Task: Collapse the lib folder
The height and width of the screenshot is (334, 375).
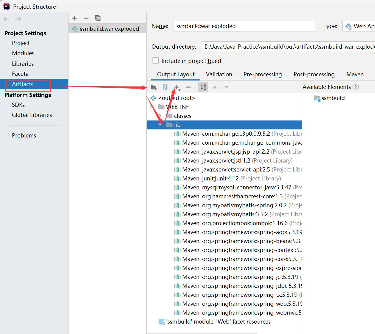Action: pyautogui.click(x=160, y=125)
